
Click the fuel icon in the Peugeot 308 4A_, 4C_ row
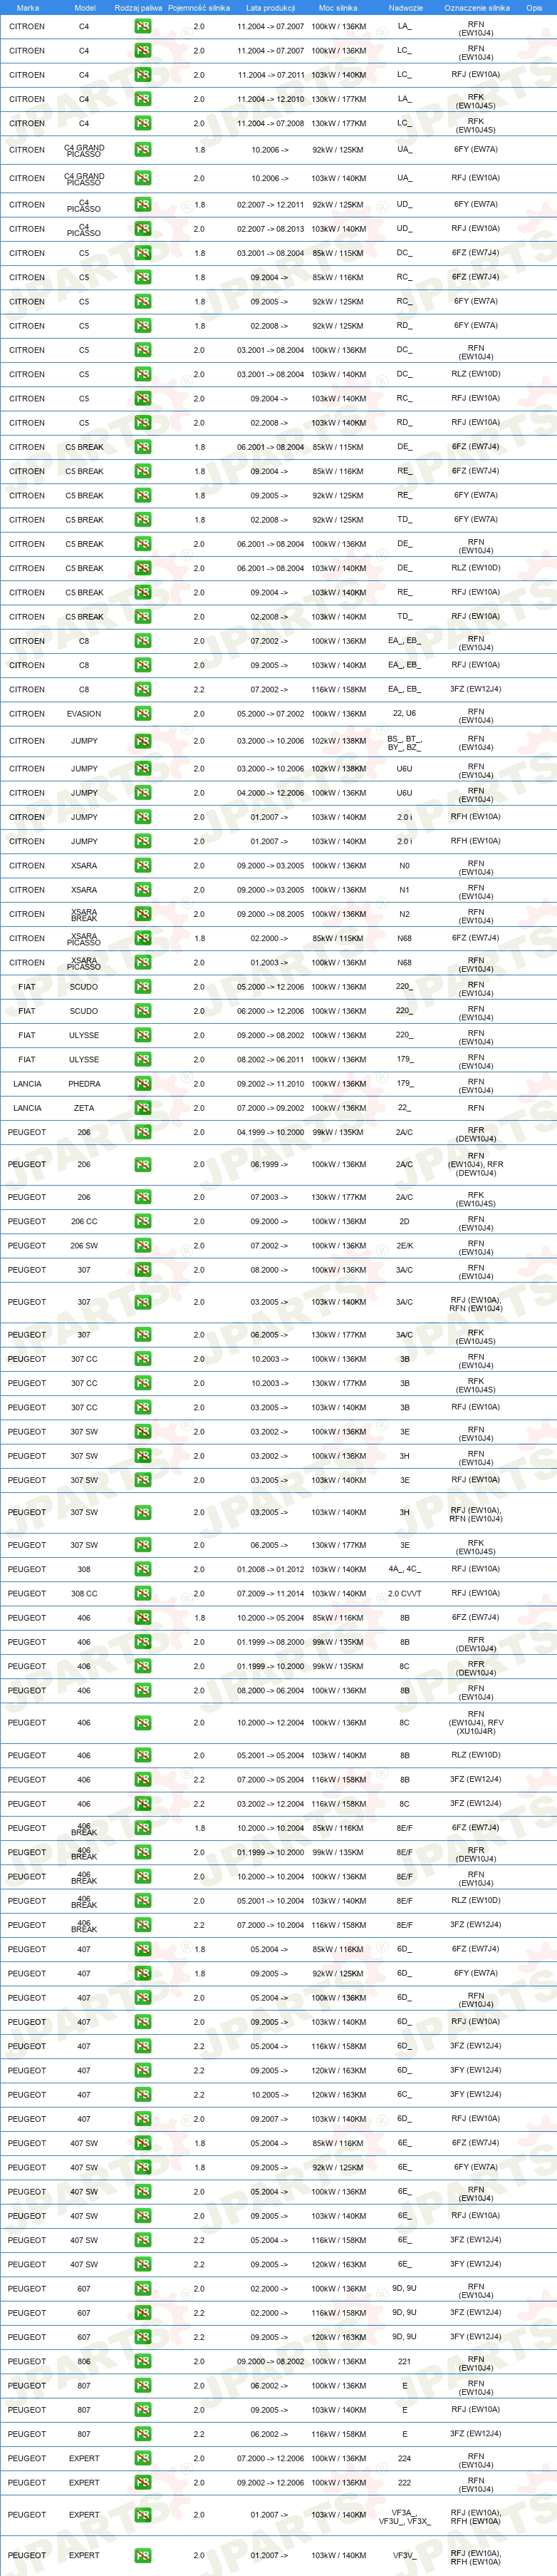pos(142,1569)
